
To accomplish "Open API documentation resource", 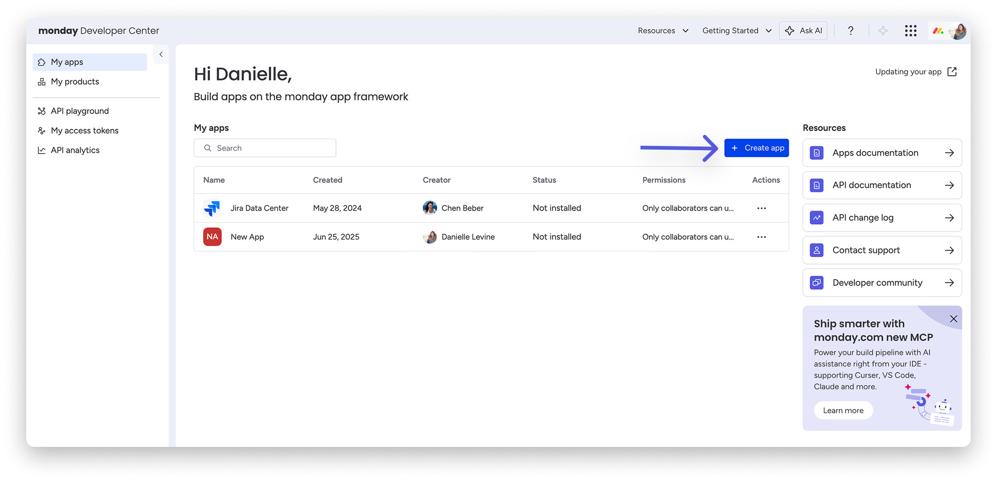I will (x=882, y=185).
